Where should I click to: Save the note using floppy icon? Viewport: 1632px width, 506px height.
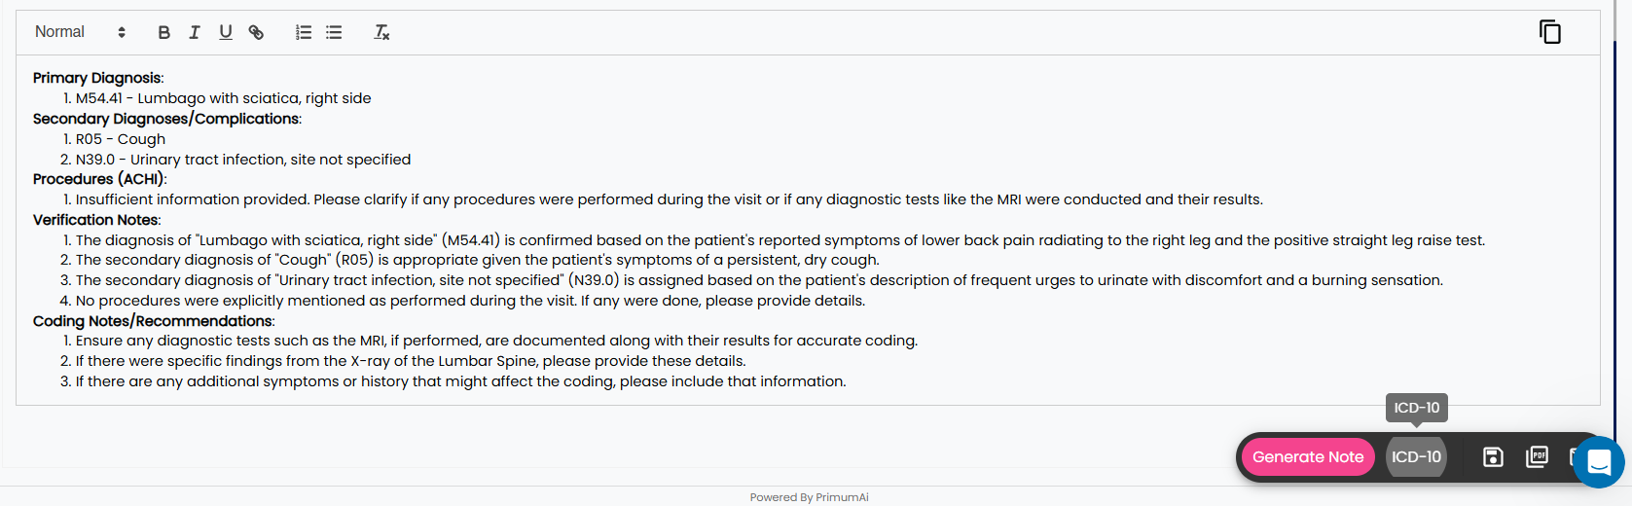pos(1493,456)
